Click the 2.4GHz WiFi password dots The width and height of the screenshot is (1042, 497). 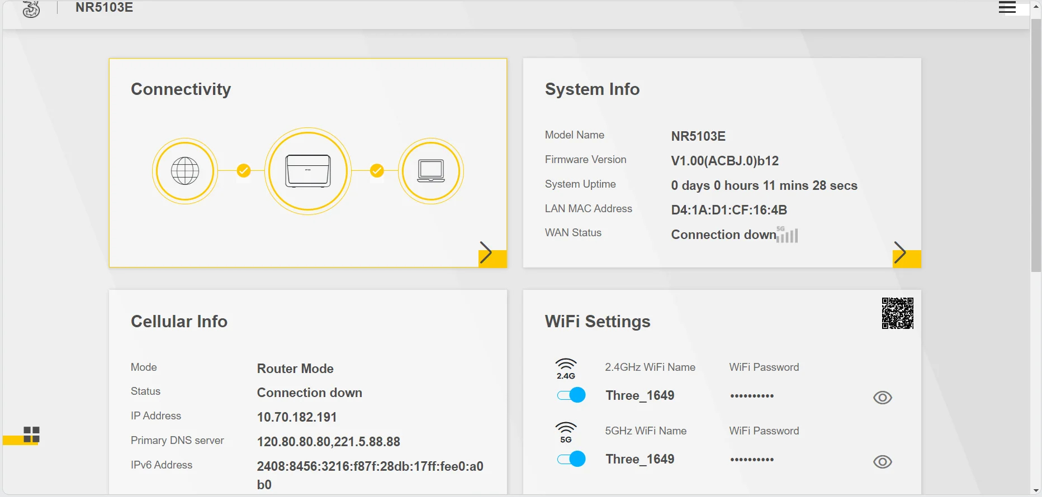tap(752, 396)
